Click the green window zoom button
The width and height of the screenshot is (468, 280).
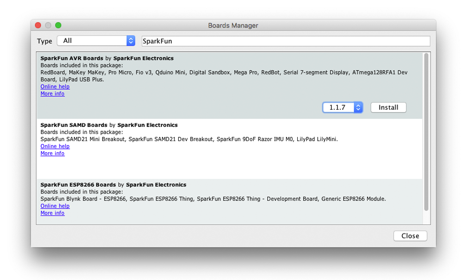point(58,26)
